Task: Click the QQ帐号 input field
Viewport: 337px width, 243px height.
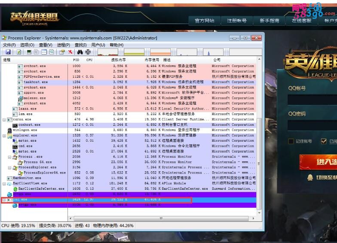Action: [312, 100]
